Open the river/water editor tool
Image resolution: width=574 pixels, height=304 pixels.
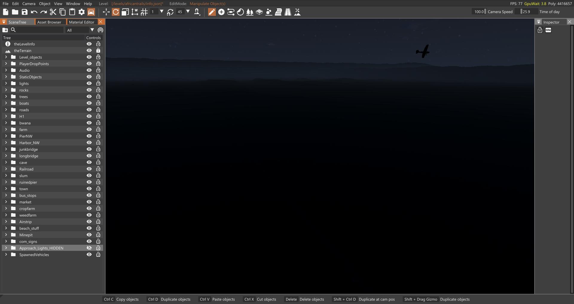278,12
